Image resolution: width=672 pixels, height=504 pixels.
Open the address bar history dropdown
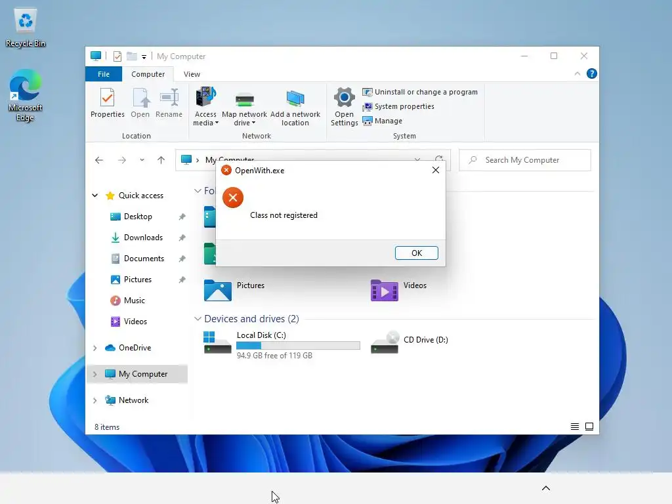(x=417, y=159)
